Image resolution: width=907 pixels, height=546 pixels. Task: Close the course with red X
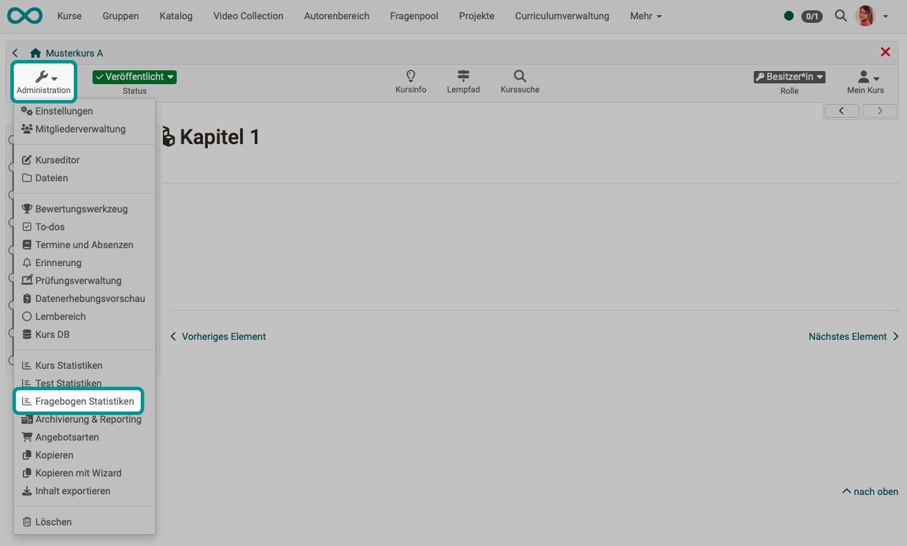point(885,52)
